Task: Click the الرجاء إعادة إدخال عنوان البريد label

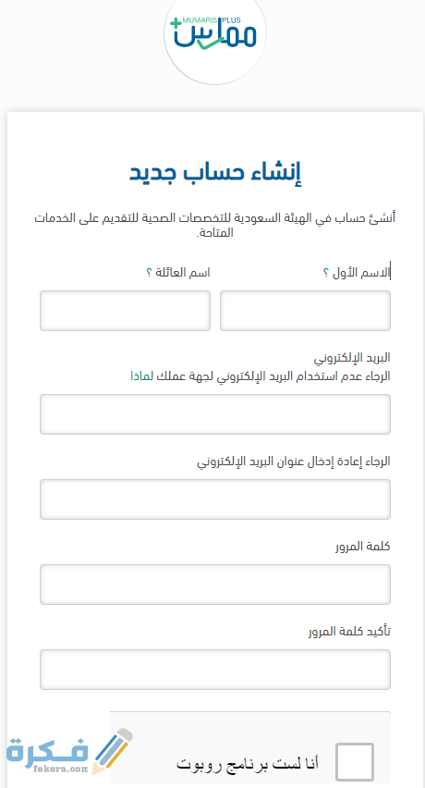Action: pyautogui.click(x=294, y=462)
